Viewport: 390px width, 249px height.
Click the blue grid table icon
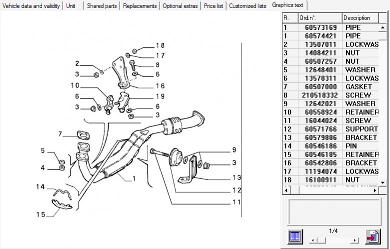click(x=295, y=236)
